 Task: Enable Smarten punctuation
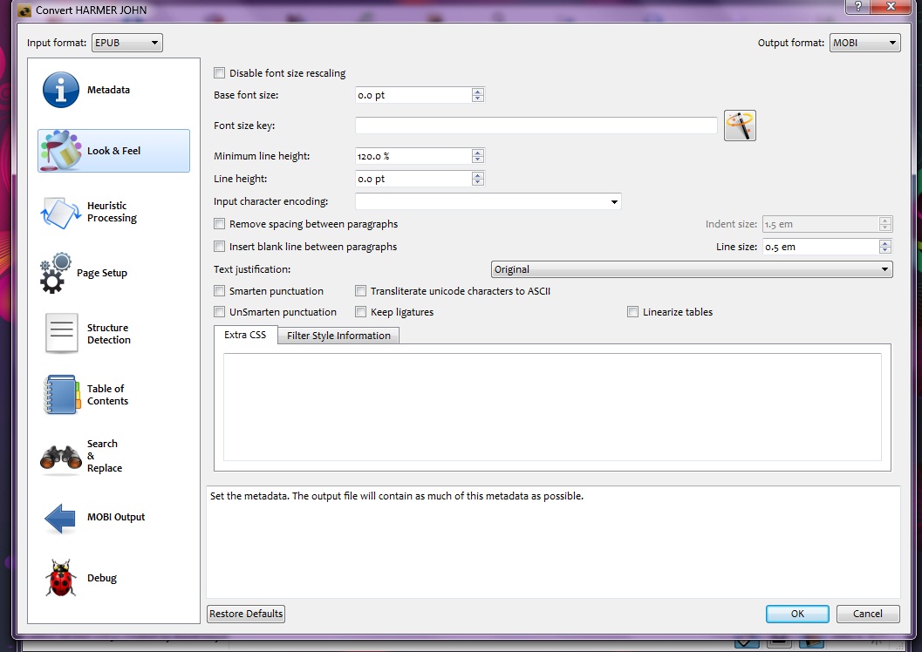[x=219, y=291]
